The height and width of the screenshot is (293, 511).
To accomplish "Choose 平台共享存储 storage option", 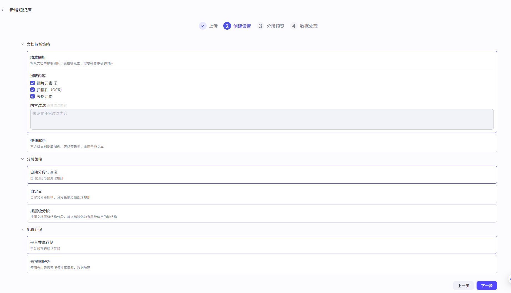I will coord(262,245).
